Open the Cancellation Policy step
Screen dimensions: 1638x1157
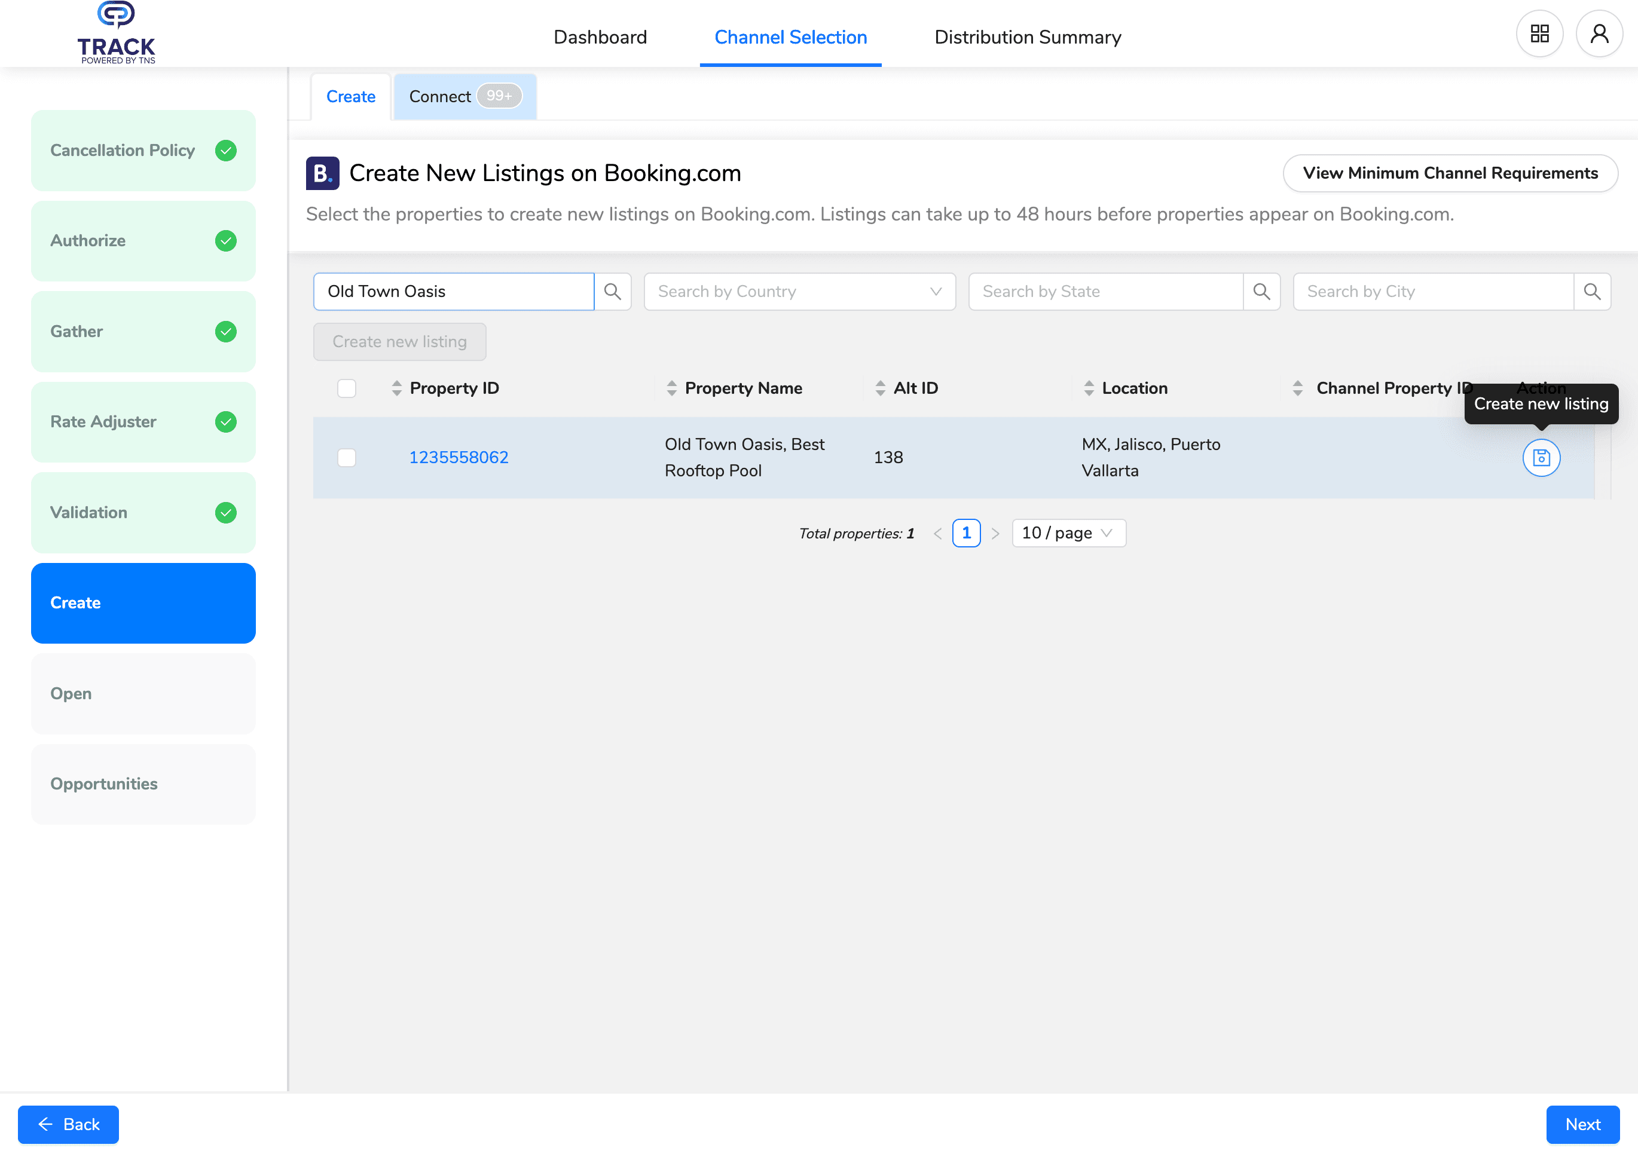click(143, 151)
